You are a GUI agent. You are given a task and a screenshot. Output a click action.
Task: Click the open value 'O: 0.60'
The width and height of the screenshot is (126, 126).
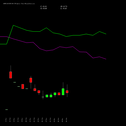coord(44,9)
